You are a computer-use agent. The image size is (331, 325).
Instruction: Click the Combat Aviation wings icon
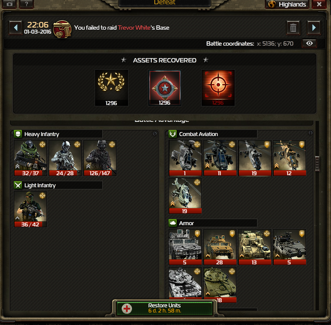tap(173, 134)
